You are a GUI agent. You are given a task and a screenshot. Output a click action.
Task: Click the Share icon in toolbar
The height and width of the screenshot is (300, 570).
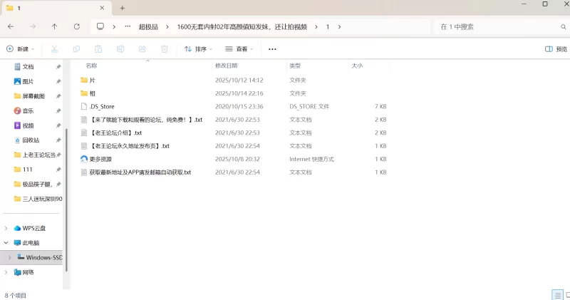pyautogui.click(x=142, y=49)
